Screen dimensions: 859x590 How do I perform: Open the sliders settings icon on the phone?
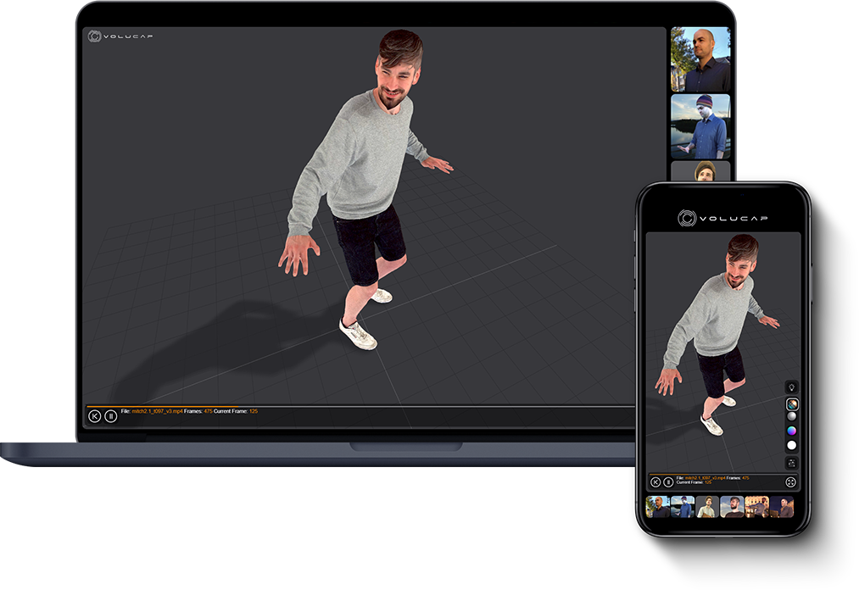[x=792, y=463]
